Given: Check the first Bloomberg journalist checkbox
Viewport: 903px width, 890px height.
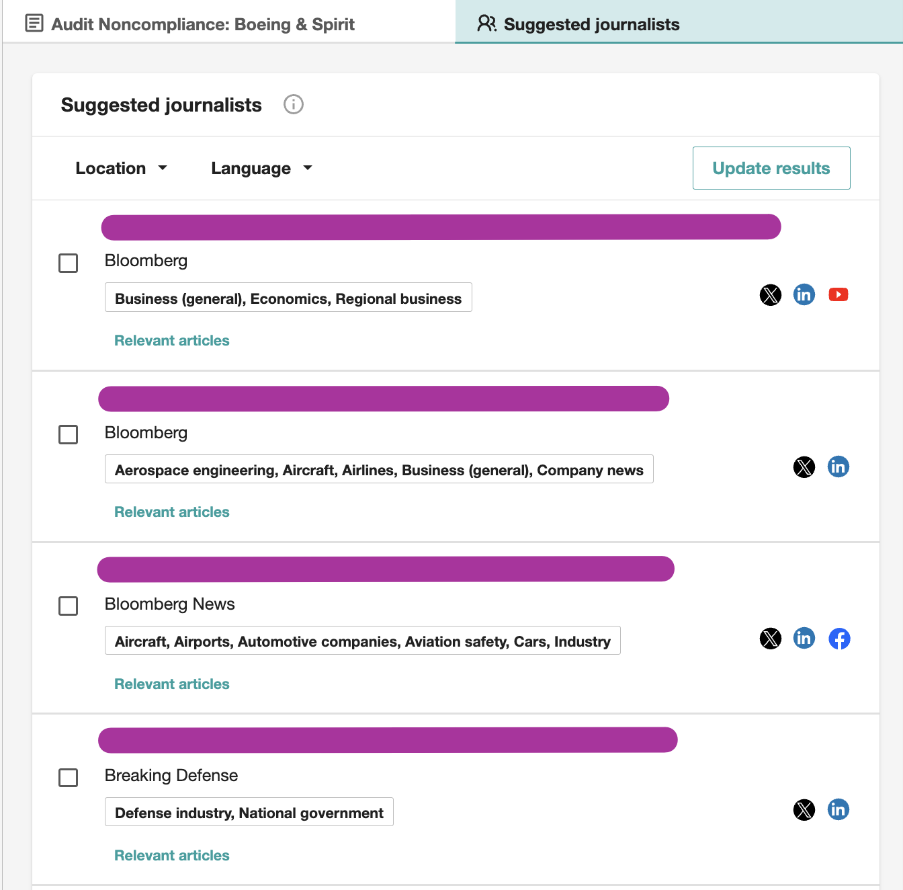Looking at the screenshot, I should click(x=68, y=263).
